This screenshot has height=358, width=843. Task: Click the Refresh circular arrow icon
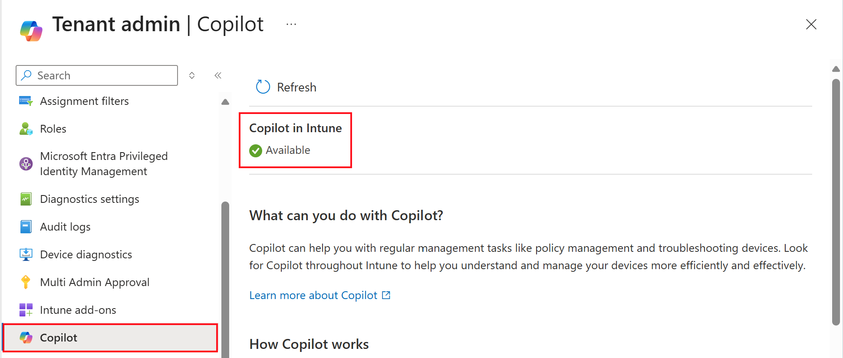click(263, 87)
